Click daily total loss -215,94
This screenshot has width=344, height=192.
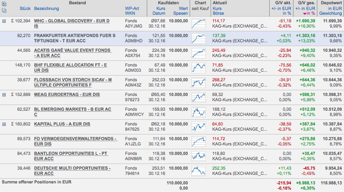284,183
